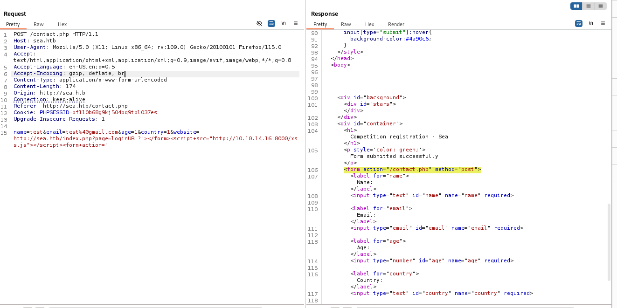Click the input id="country" line

point(442,293)
